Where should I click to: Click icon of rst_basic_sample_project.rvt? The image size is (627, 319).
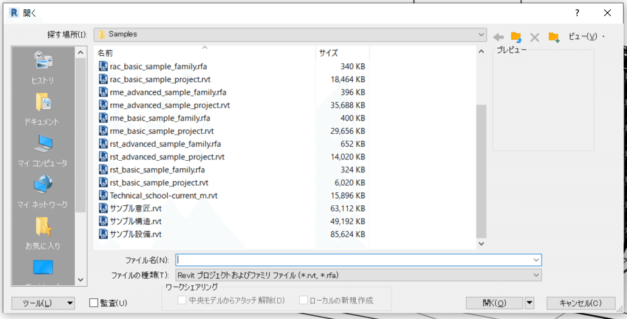103,182
